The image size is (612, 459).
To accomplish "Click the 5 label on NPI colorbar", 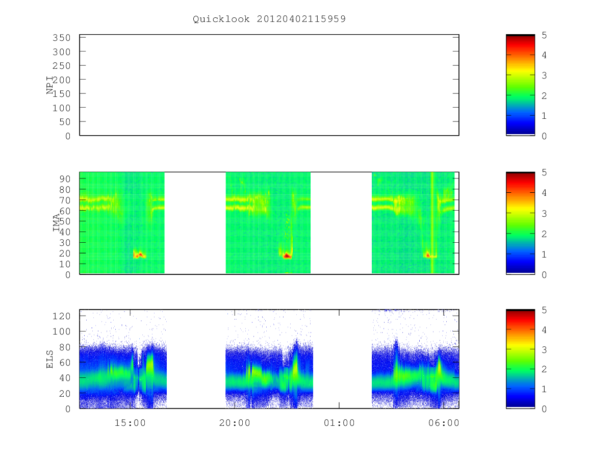I will (x=544, y=35).
